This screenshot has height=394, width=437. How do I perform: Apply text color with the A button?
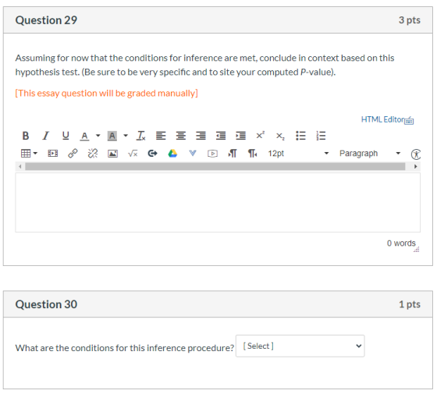pos(84,136)
